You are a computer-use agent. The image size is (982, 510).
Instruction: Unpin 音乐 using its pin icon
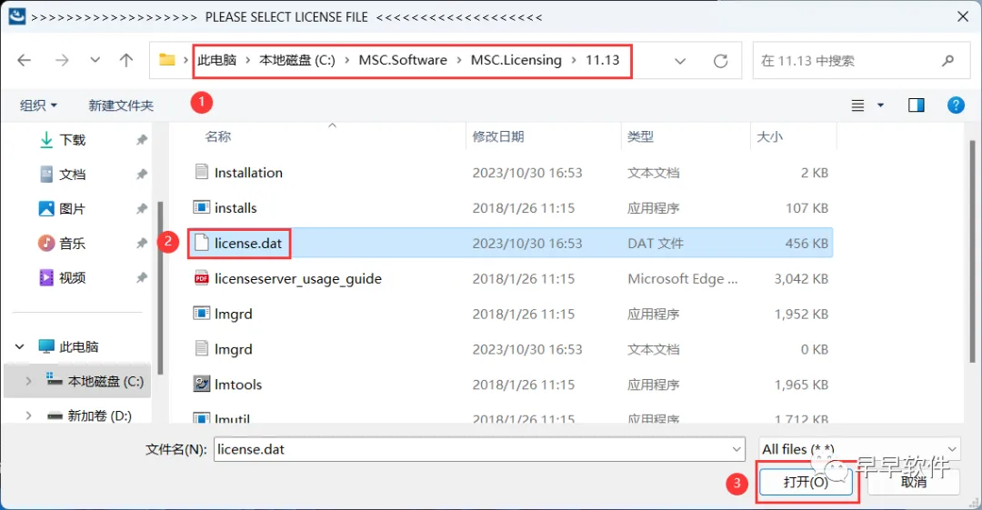[x=142, y=243]
